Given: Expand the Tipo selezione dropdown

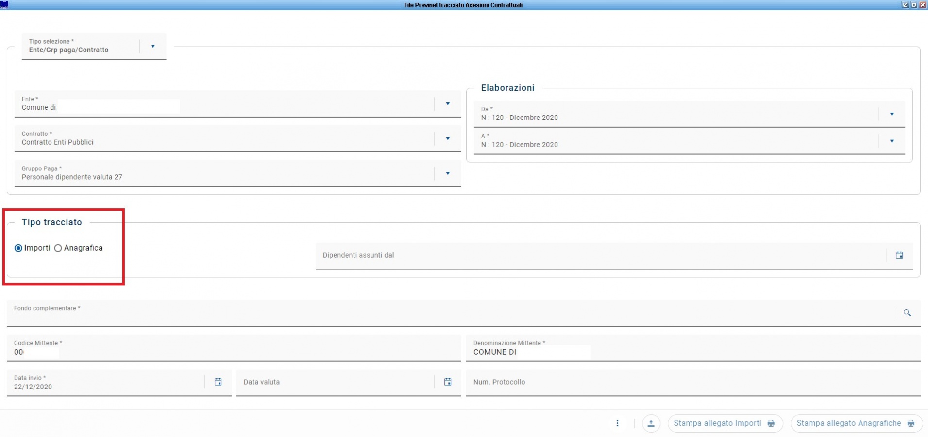Looking at the screenshot, I should tap(152, 47).
